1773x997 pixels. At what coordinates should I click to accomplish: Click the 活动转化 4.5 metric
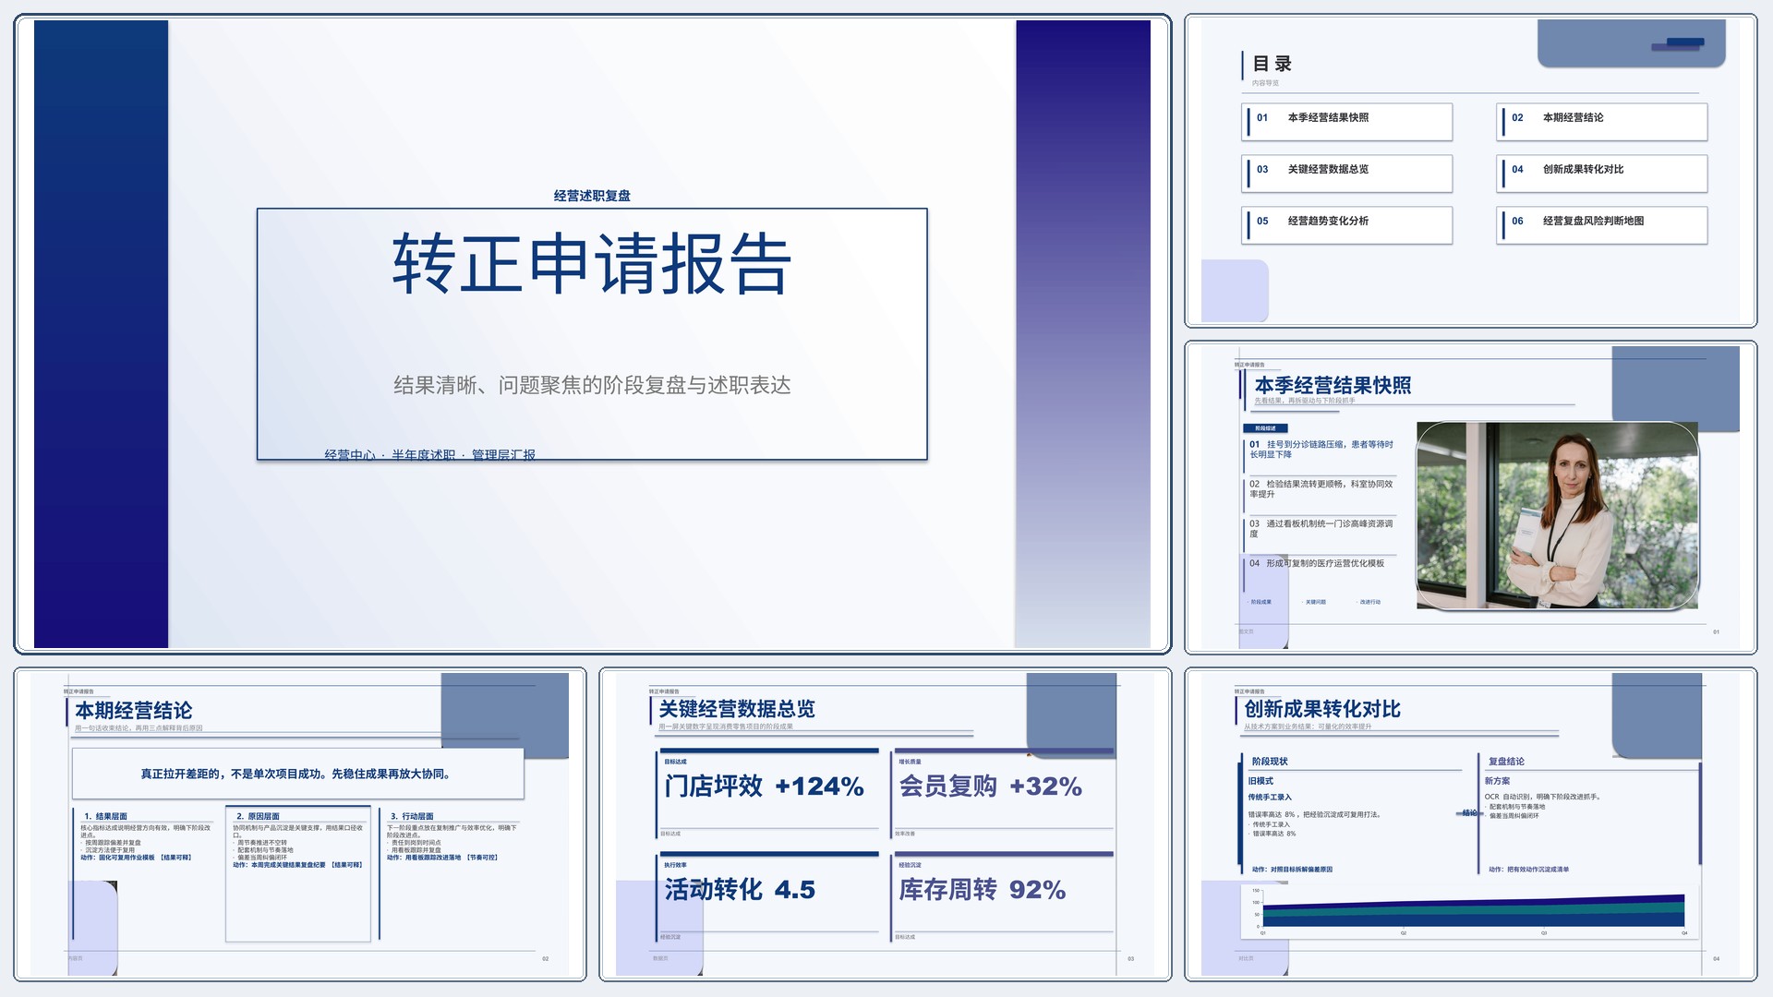pyautogui.click(x=740, y=890)
